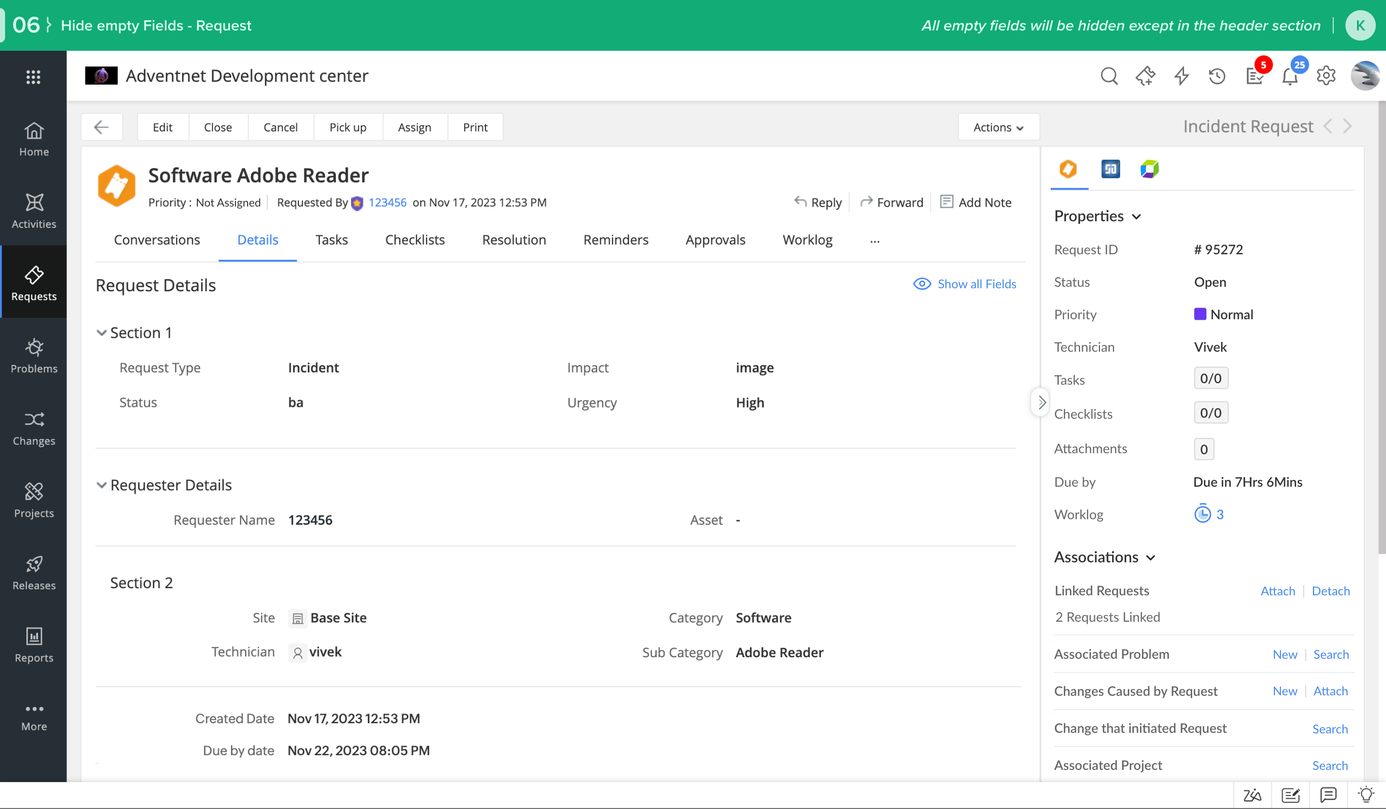This screenshot has width=1386, height=809.
Task: Collapse the right side panel arrow
Action: point(1041,402)
